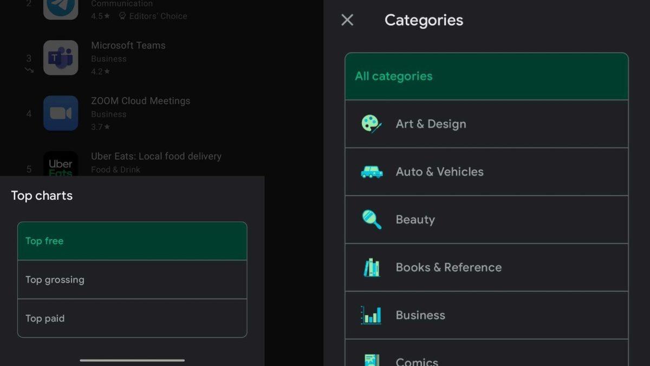Select the Top paid filter
Viewport: 650px width, 366px height.
click(132, 318)
